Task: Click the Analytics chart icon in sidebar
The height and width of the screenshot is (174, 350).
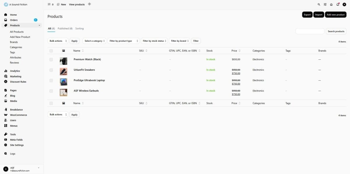Action: (6, 71)
